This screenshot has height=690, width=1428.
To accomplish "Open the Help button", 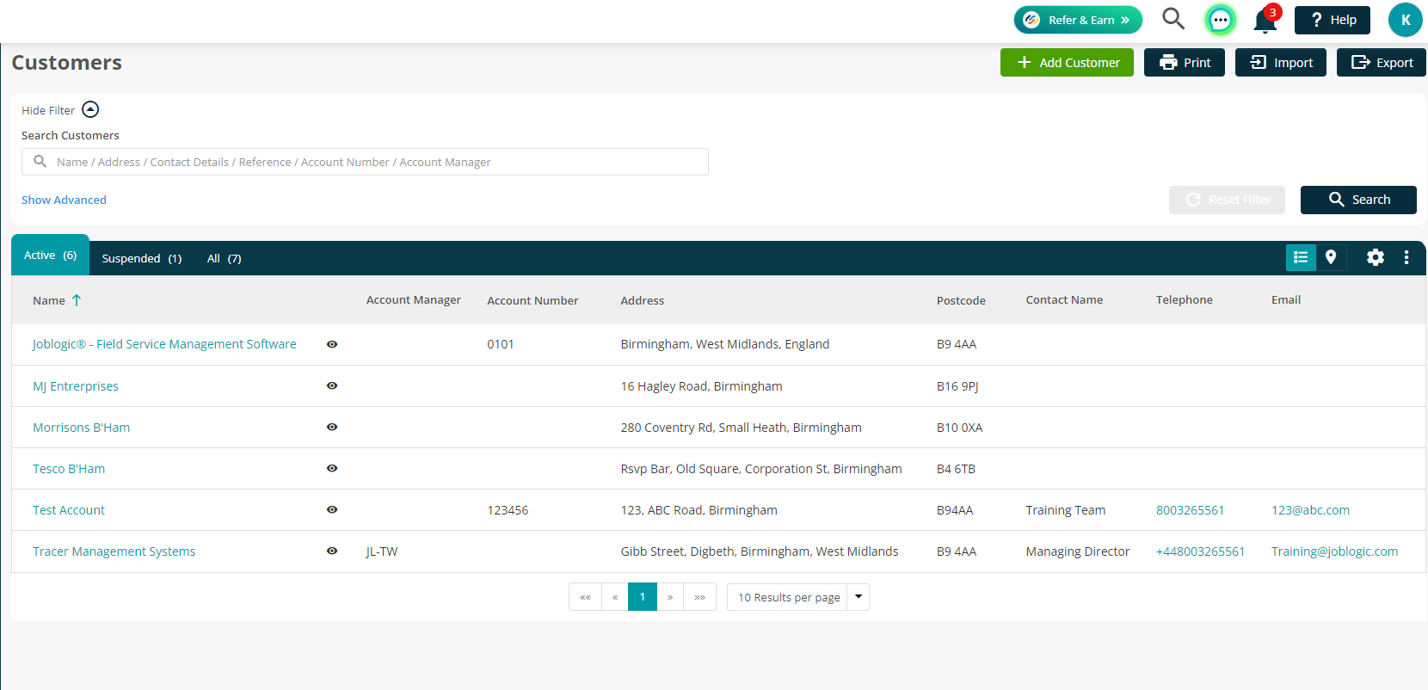I will click(x=1333, y=20).
